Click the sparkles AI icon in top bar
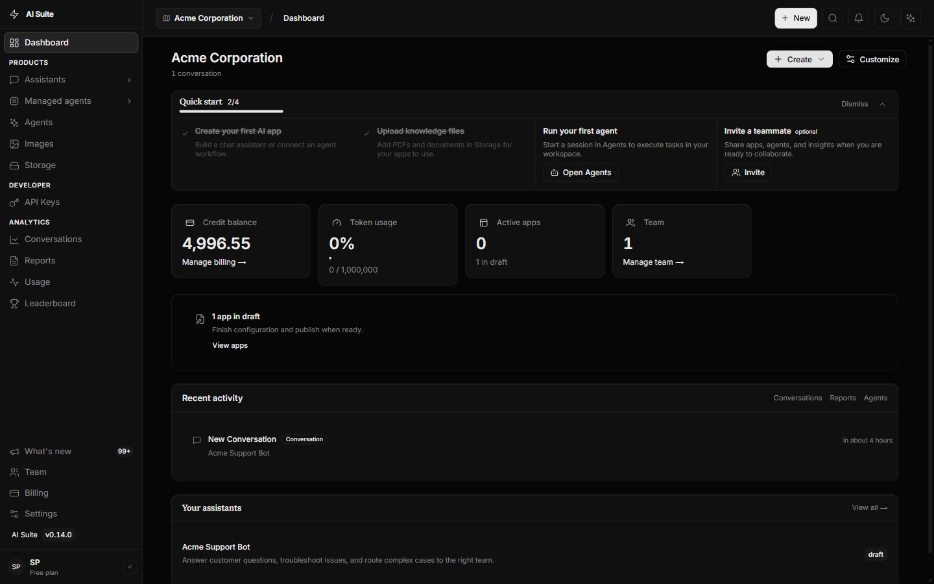Image resolution: width=934 pixels, height=584 pixels. (911, 18)
